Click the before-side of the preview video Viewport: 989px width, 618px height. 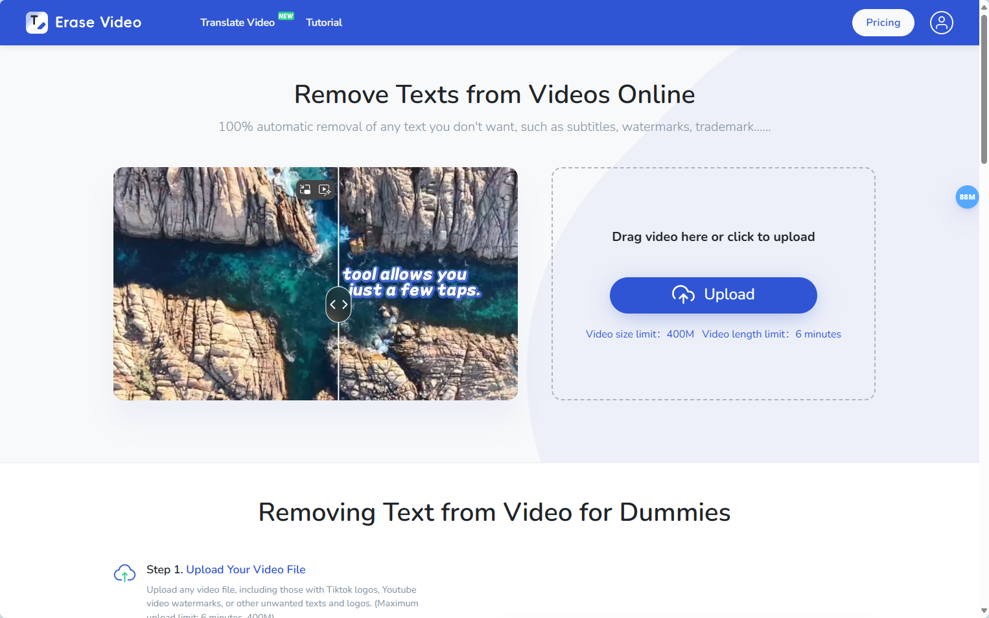tap(226, 284)
